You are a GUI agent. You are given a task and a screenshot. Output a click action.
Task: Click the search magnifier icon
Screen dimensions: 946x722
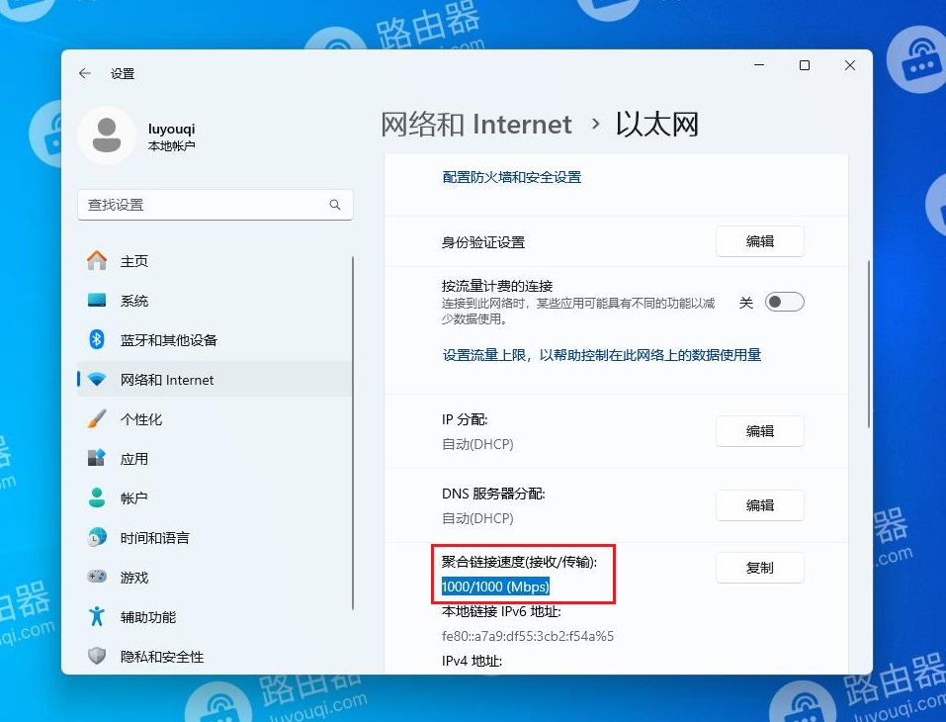(x=335, y=205)
